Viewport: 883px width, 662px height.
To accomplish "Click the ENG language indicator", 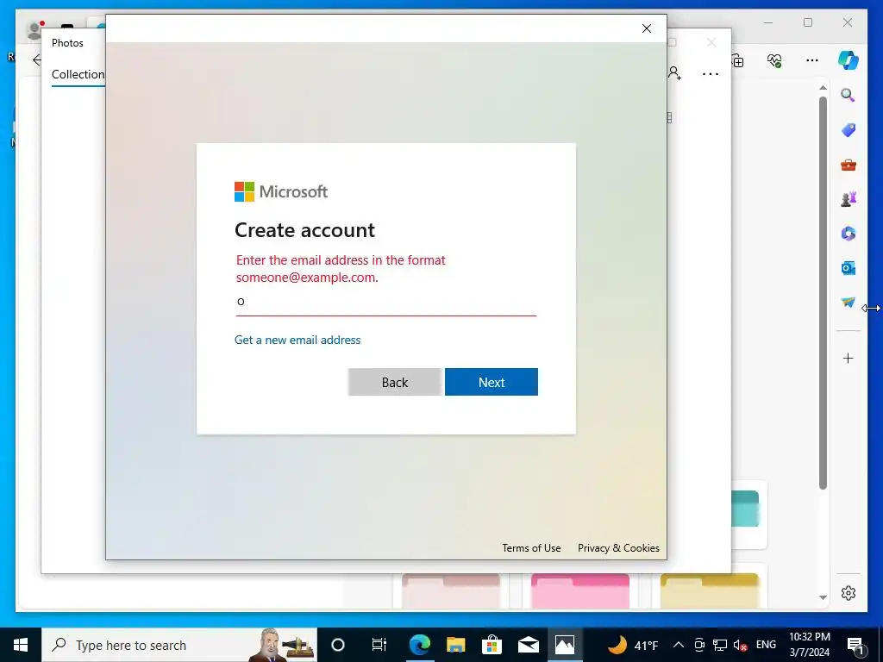I will (x=766, y=645).
